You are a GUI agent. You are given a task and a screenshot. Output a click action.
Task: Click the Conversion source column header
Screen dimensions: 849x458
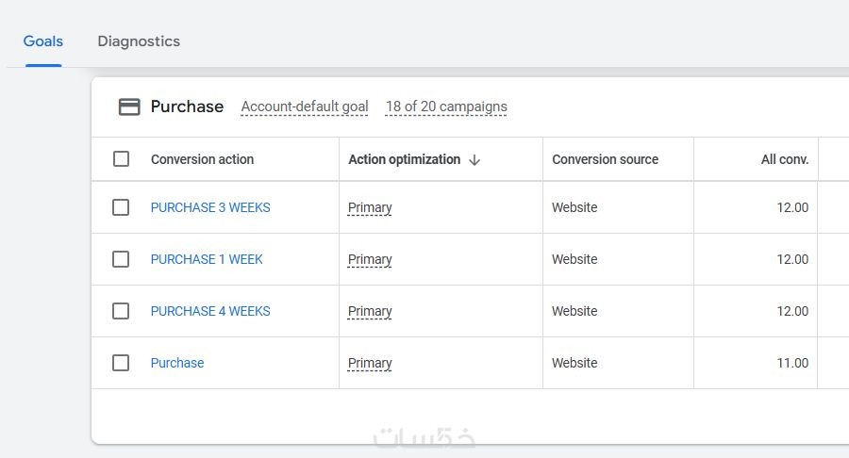(605, 159)
